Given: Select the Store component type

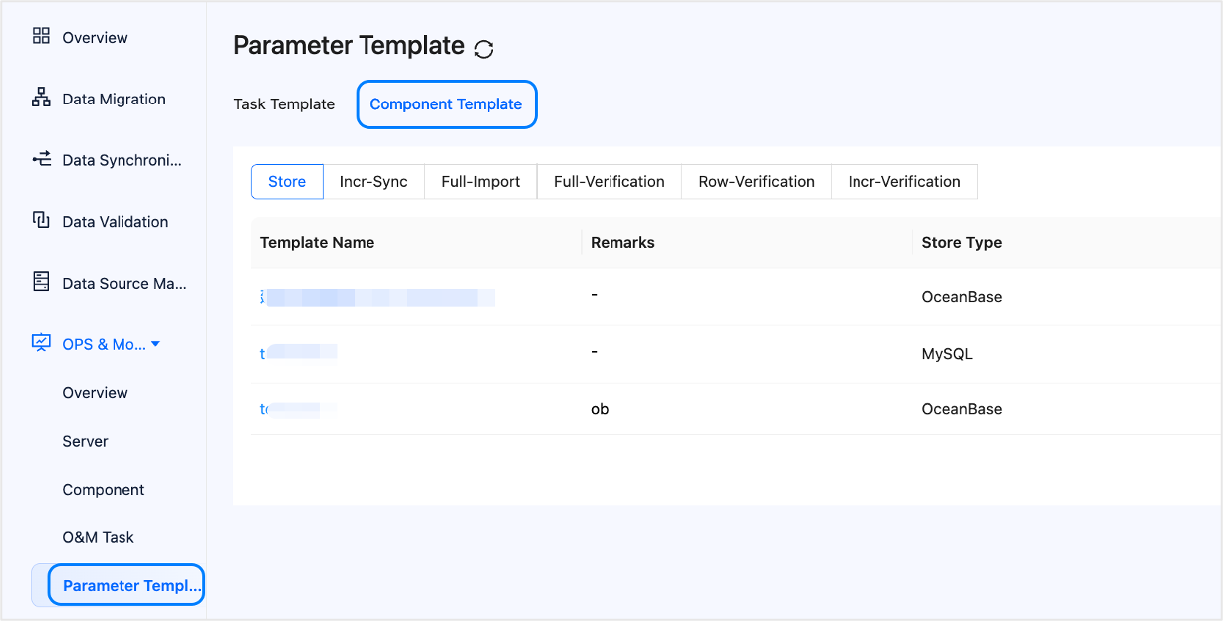Looking at the screenshot, I should click(287, 182).
